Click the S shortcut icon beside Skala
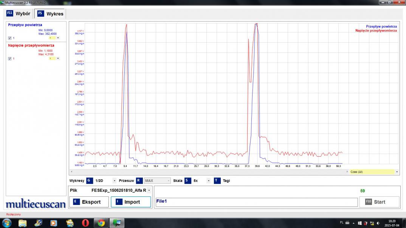Viewport: 406px width, 228px height. tap(188, 180)
